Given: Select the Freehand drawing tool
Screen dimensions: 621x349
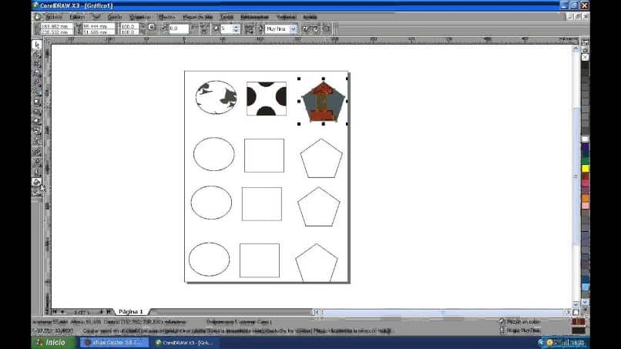Looking at the screenshot, I should click(x=37, y=82).
